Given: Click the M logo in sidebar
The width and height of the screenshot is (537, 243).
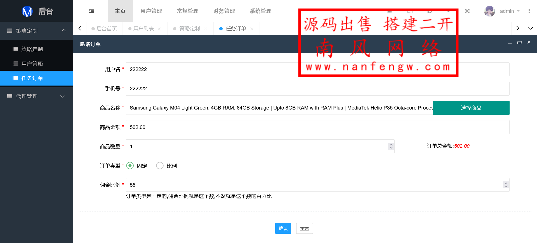Looking at the screenshot, I should (x=27, y=11).
